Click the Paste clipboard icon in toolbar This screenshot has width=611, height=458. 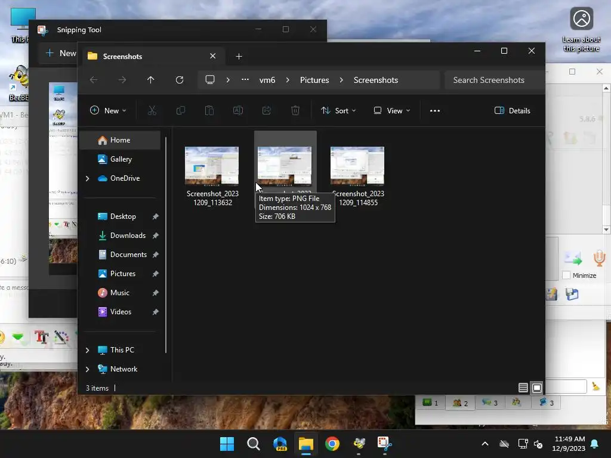pyautogui.click(x=209, y=110)
